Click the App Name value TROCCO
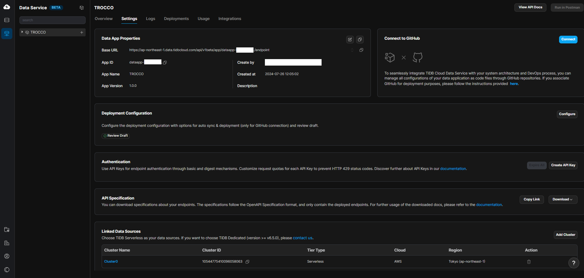The width and height of the screenshot is (584, 278). click(136, 74)
